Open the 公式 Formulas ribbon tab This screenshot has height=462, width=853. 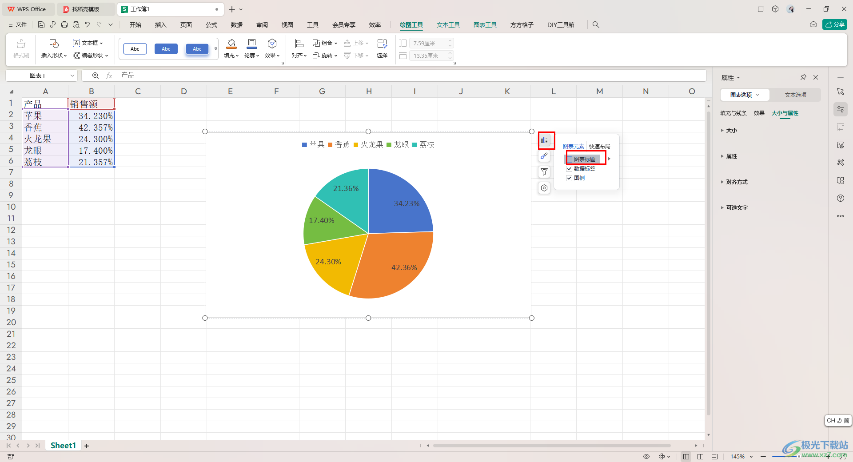(211, 25)
